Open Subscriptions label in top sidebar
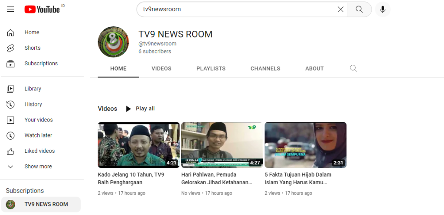 (x=41, y=64)
